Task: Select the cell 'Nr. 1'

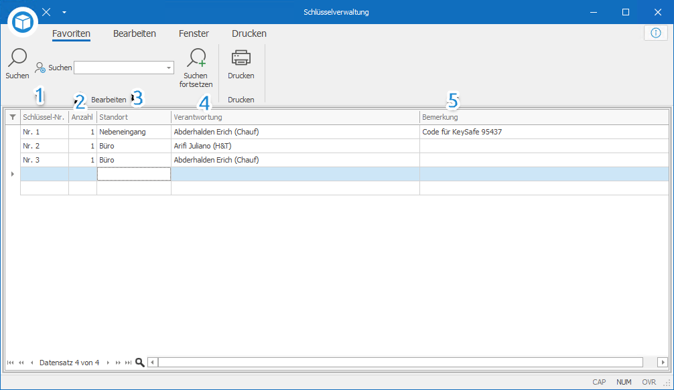Action: (44, 132)
